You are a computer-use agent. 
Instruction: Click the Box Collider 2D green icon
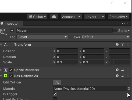[6, 76]
